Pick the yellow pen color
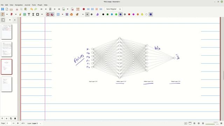Image resolution: width=224 pixels, height=126 pixels. 142,14
